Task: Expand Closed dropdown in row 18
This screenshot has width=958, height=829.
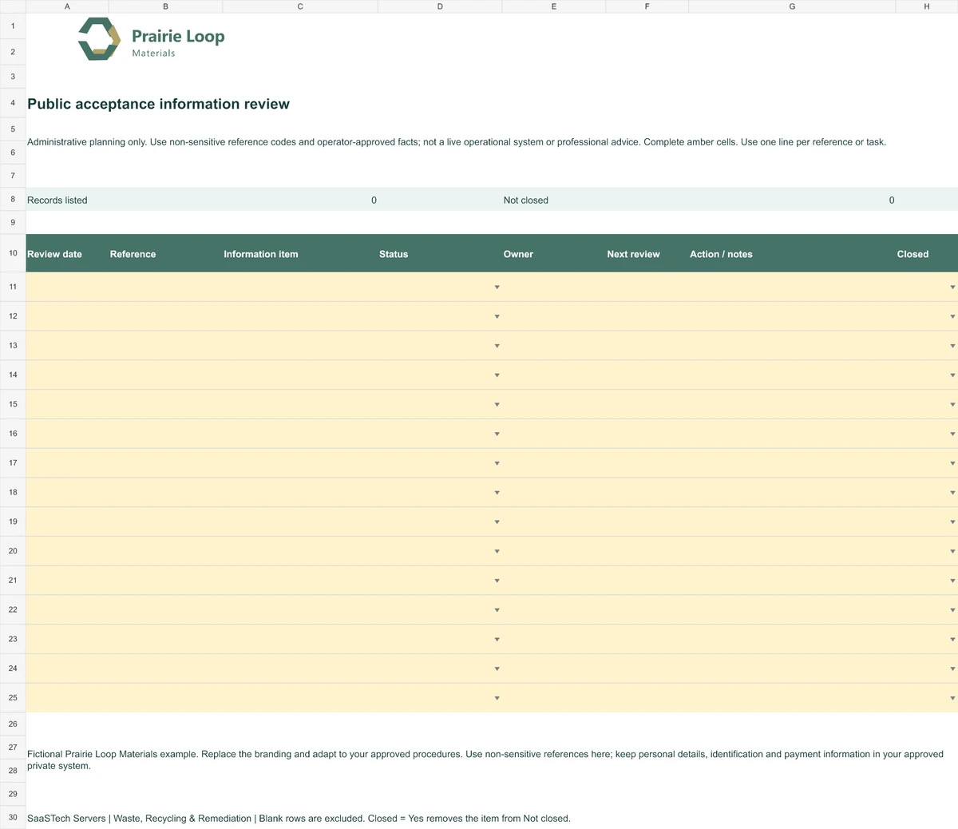Action: (x=952, y=493)
